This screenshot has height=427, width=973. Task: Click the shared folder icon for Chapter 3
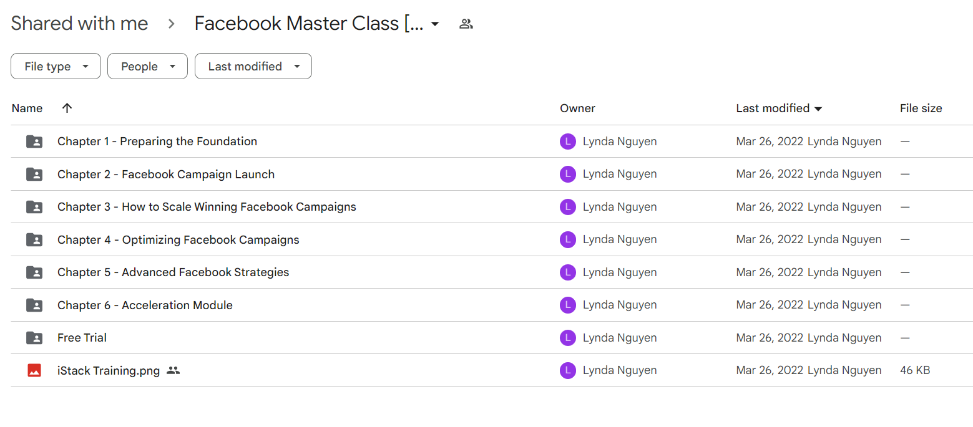click(34, 207)
